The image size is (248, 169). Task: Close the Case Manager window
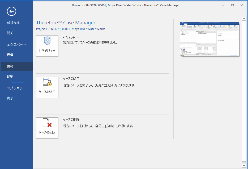242,5
